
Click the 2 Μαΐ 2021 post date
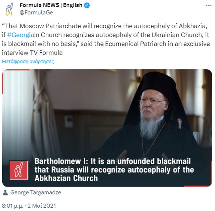click(42, 206)
